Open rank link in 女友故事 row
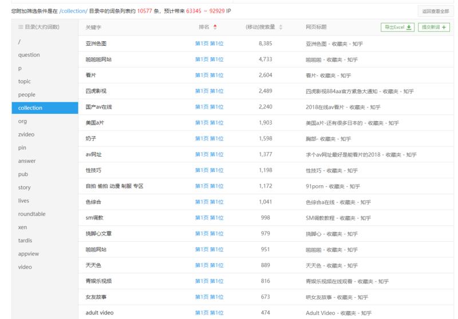 [209, 297]
